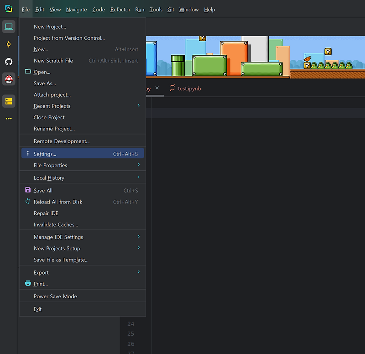This screenshot has width=365, height=354.
Task: Show more tool windows with the ellipsis icon
Action: [8, 118]
